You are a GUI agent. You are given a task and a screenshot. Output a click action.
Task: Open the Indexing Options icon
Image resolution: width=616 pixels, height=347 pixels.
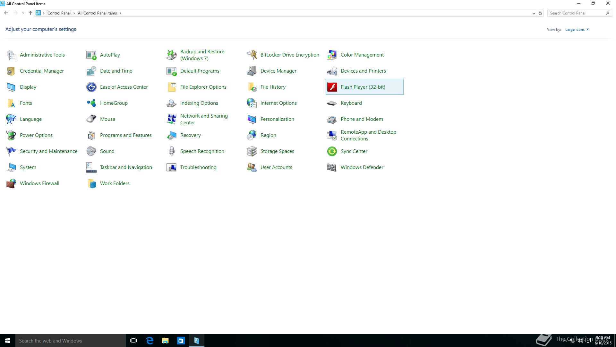pyautogui.click(x=172, y=103)
